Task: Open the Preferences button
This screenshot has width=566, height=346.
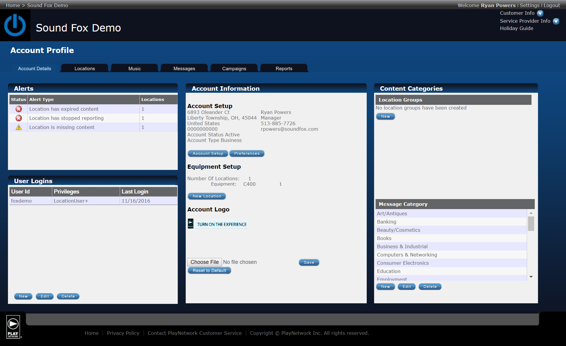Action: (x=247, y=153)
